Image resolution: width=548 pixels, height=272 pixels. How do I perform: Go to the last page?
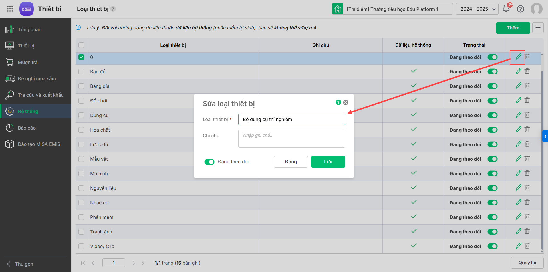coord(144,263)
